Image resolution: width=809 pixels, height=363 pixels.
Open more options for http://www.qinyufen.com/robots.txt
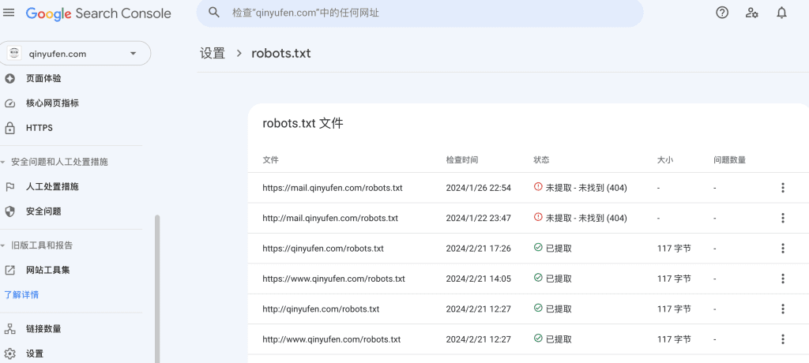(782, 339)
